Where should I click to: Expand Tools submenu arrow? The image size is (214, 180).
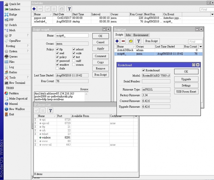[28, 77]
